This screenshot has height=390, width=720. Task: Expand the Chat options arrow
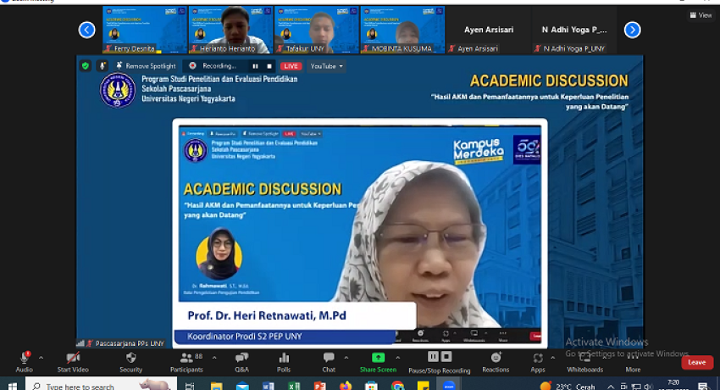tap(346, 358)
